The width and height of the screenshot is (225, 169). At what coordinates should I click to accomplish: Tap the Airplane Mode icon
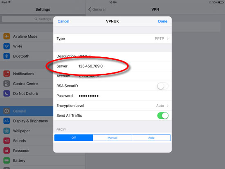7,36
